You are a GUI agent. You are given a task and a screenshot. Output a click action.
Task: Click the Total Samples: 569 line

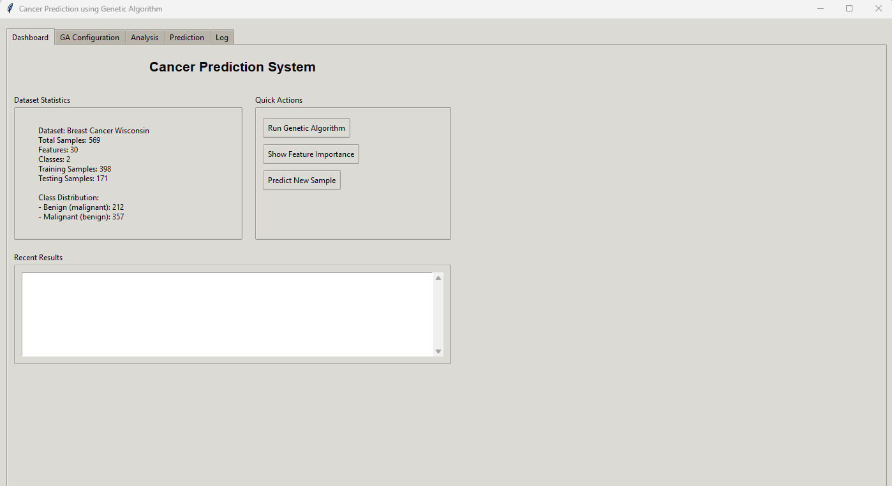(x=69, y=140)
